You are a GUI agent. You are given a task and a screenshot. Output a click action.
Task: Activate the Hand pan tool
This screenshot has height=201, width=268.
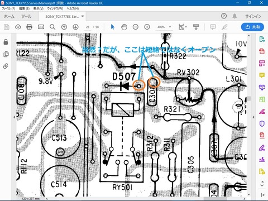coord(124,27)
